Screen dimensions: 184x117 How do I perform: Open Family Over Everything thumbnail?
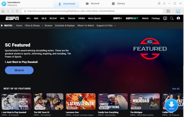click(x=113, y=102)
